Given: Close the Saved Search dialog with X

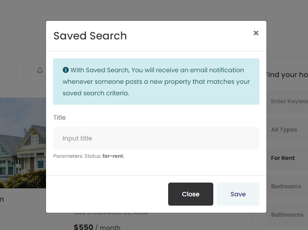Looking at the screenshot, I should click(256, 33).
